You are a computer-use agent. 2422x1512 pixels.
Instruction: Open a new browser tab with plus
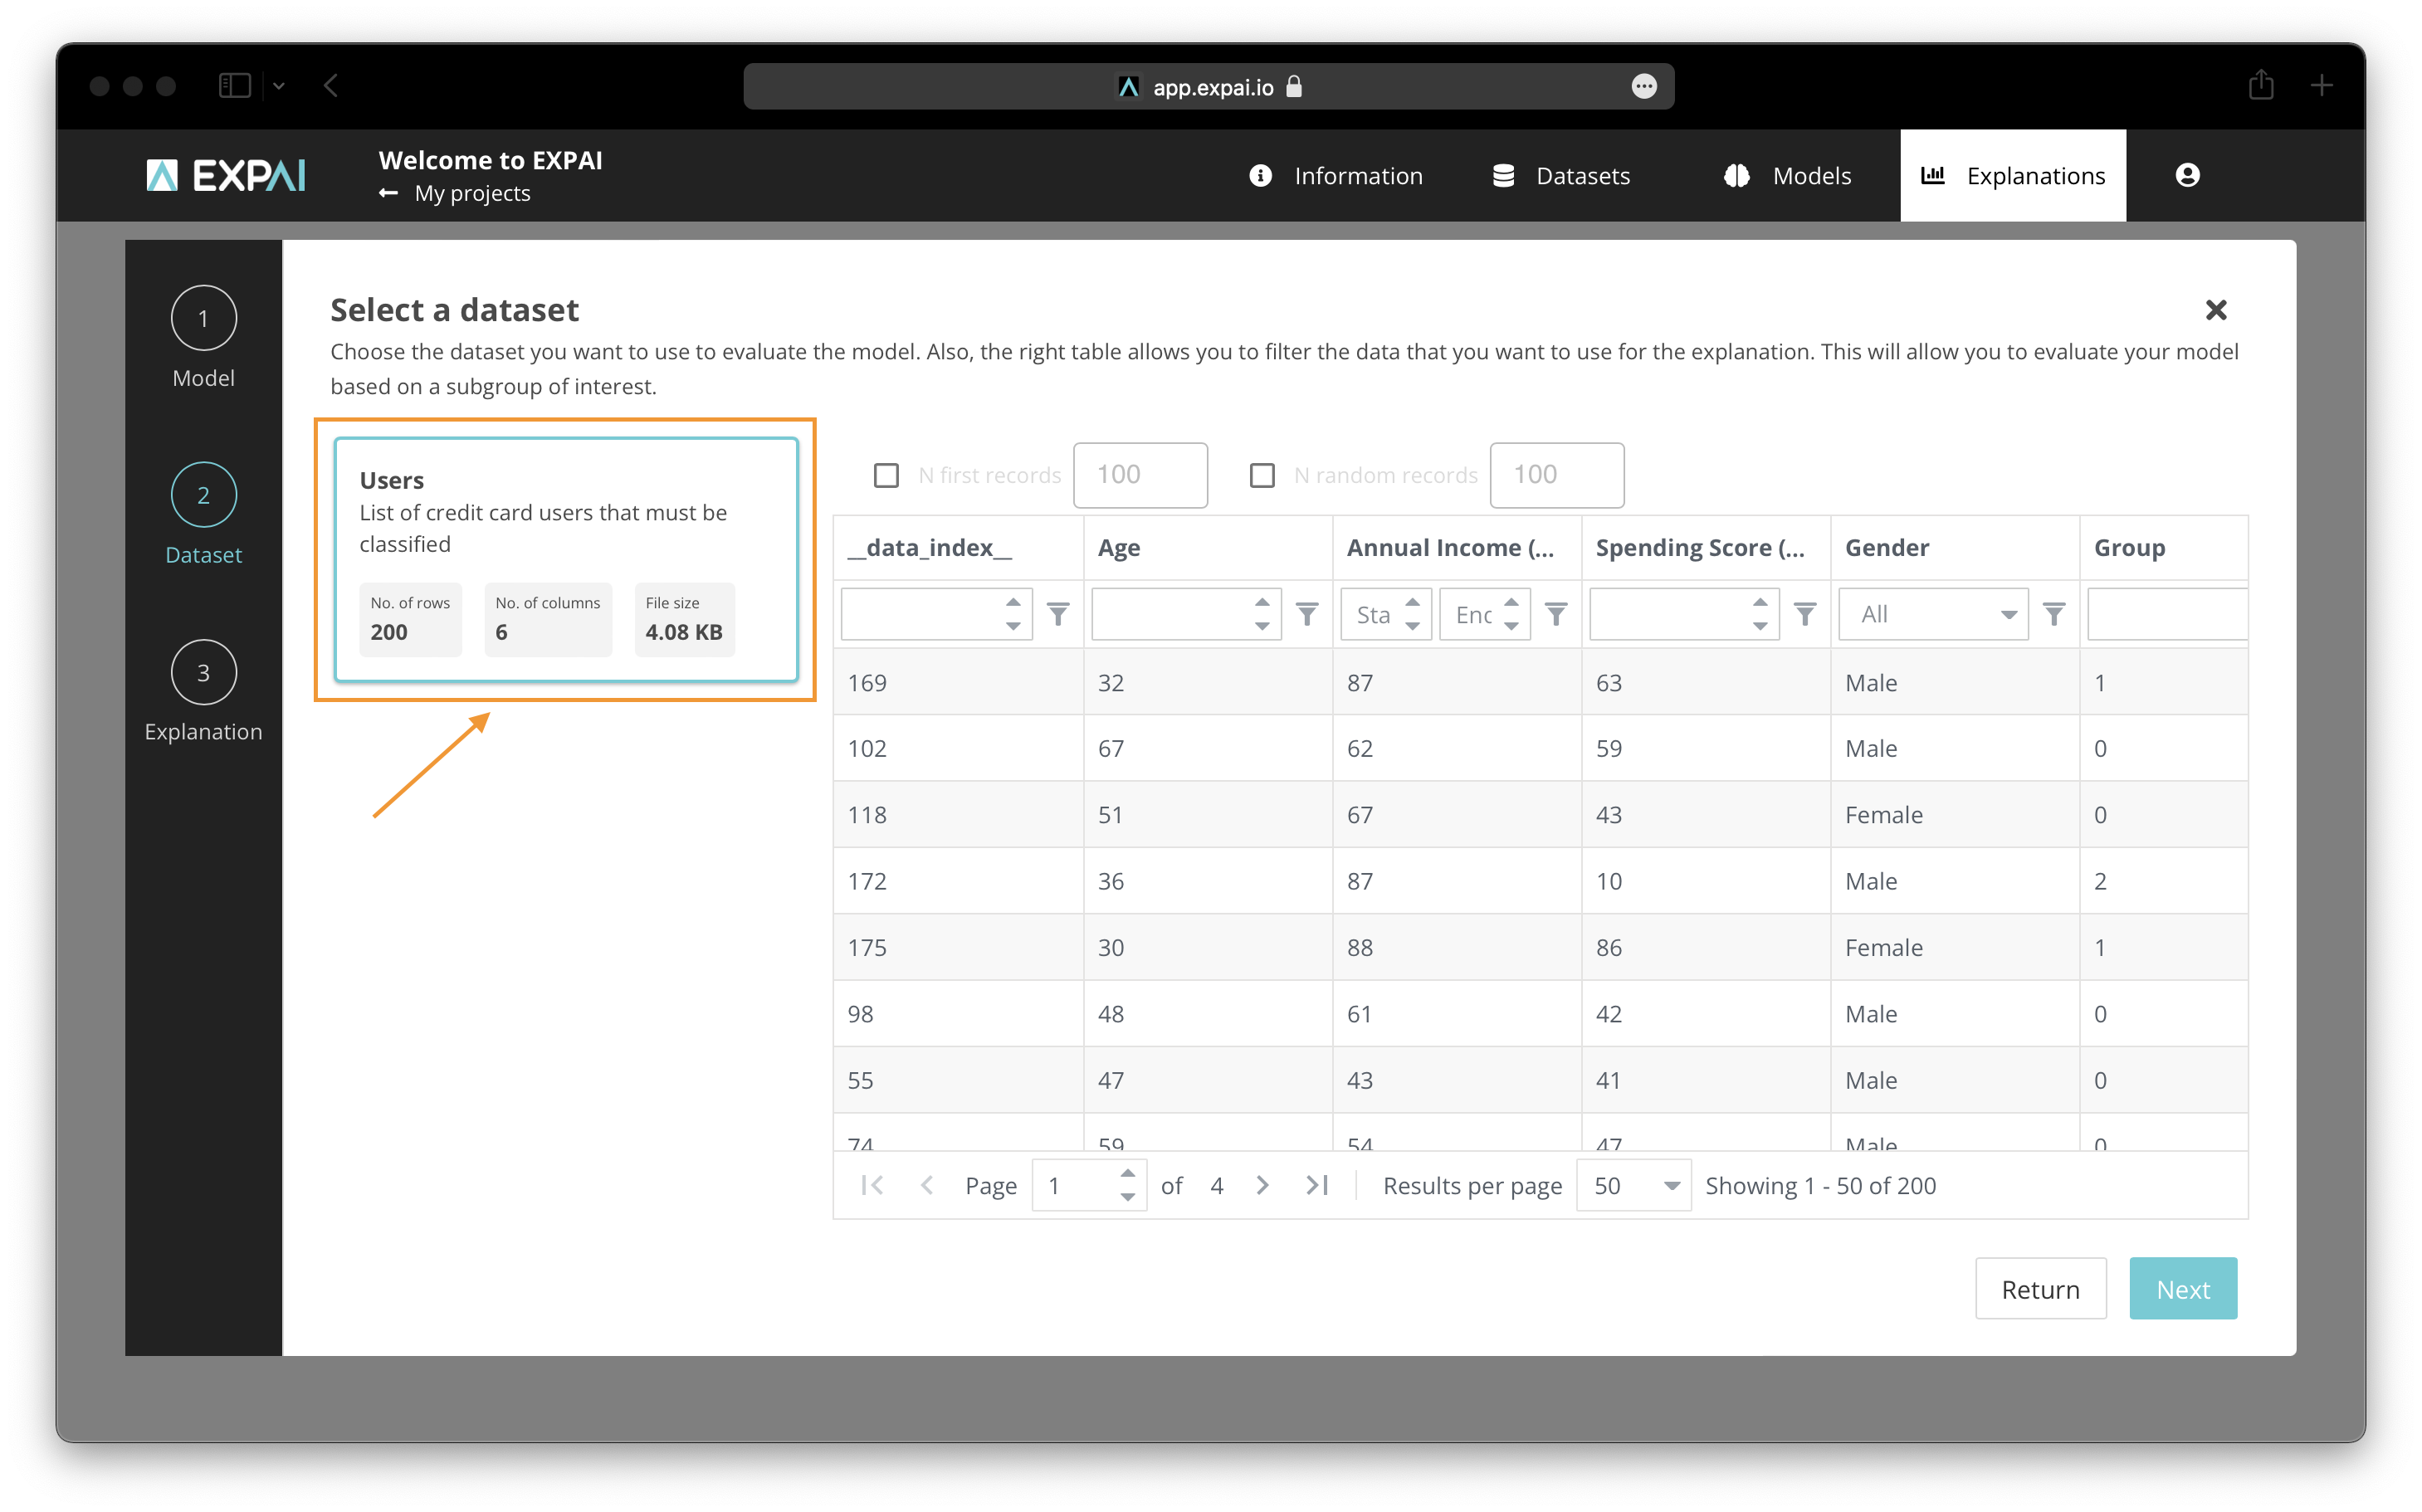(2322, 86)
